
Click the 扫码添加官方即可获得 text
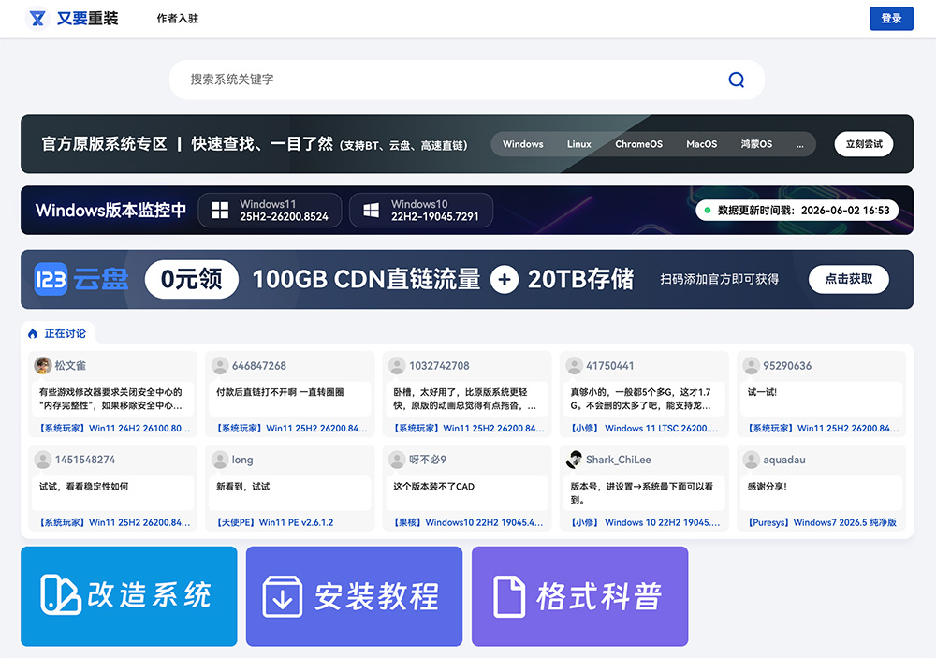(719, 280)
